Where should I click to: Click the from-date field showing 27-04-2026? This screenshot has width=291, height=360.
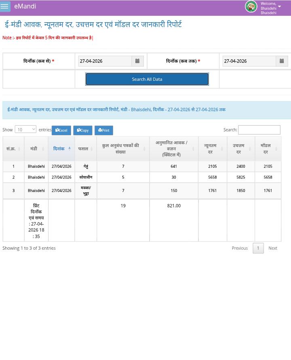point(105,61)
